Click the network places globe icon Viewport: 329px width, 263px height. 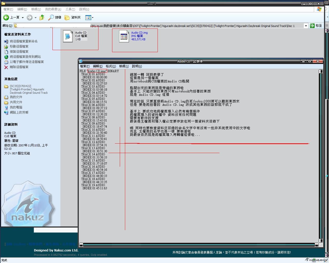pyautogui.click(x=6, y=112)
